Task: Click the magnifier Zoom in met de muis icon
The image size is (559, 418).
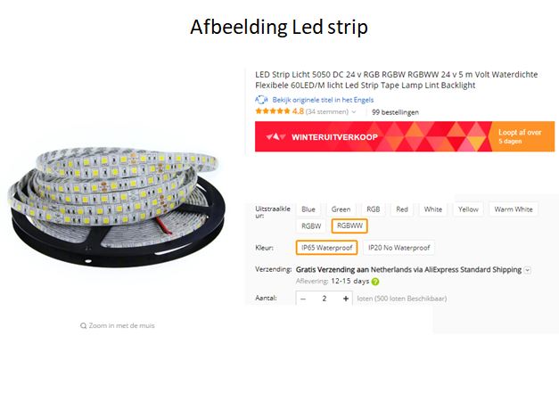Action: [x=84, y=325]
